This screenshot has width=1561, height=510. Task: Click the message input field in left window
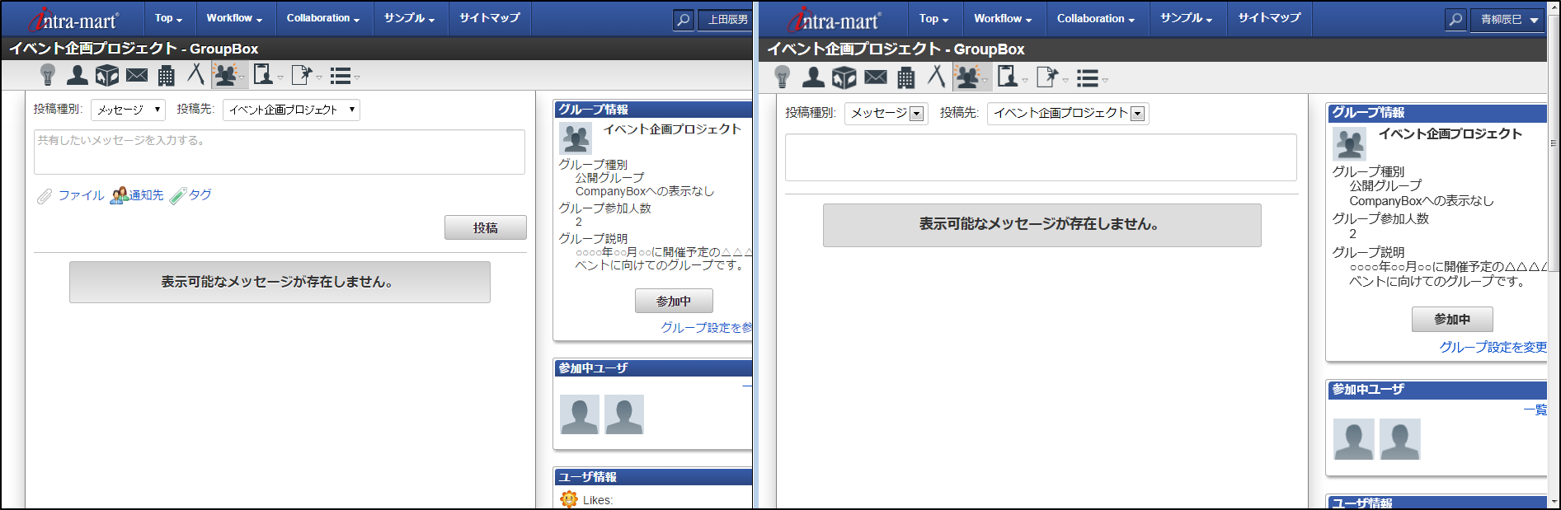[279, 152]
